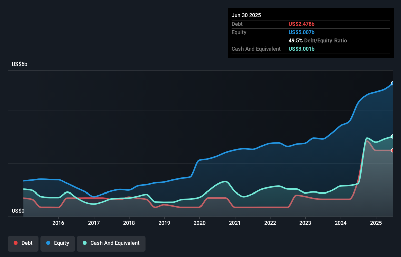Toggle the Debt series in legend

pyautogui.click(x=23, y=243)
